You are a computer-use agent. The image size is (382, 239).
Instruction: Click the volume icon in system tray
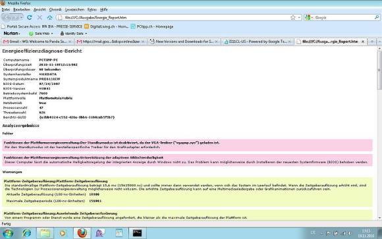[x=350, y=233]
